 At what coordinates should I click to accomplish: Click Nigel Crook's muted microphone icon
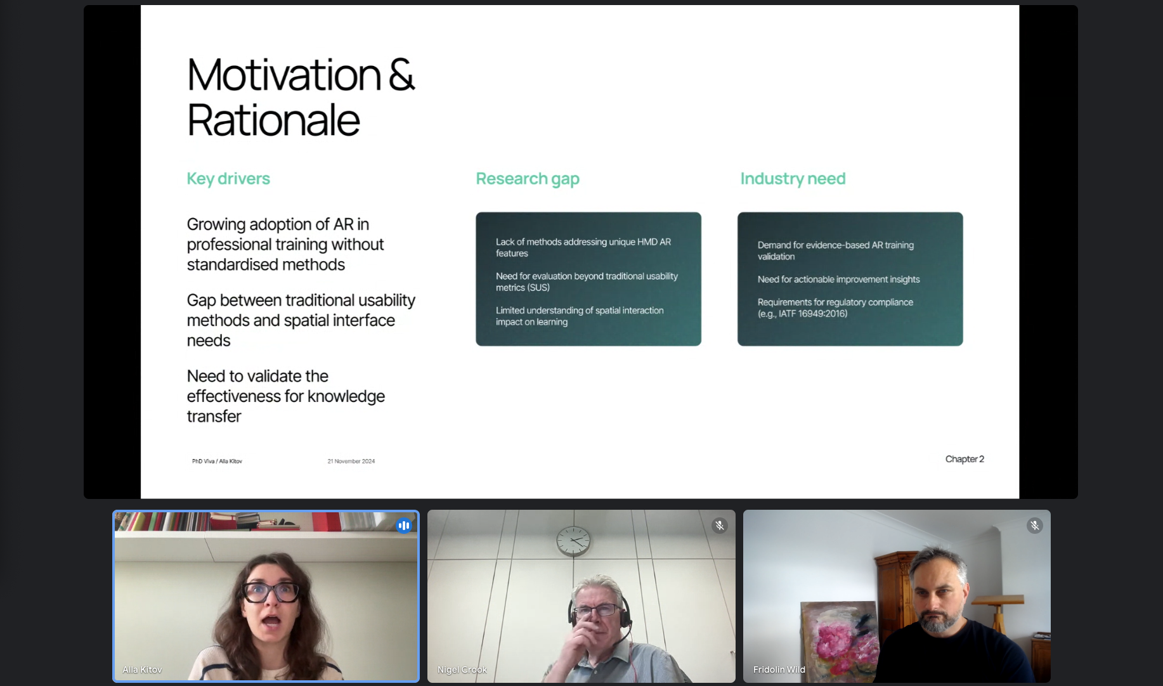click(x=719, y=526)
